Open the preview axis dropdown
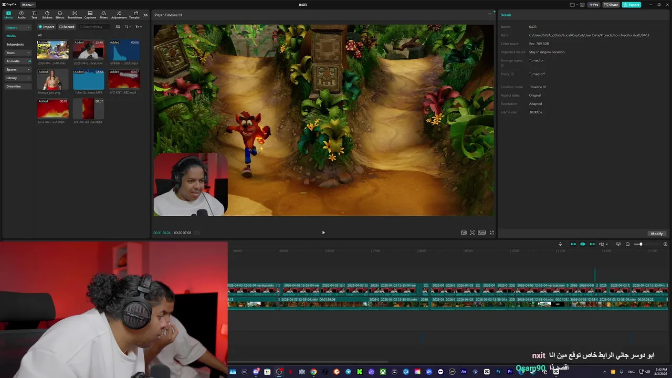Screen dimensions: 672x378 click(x=603, y=244)
